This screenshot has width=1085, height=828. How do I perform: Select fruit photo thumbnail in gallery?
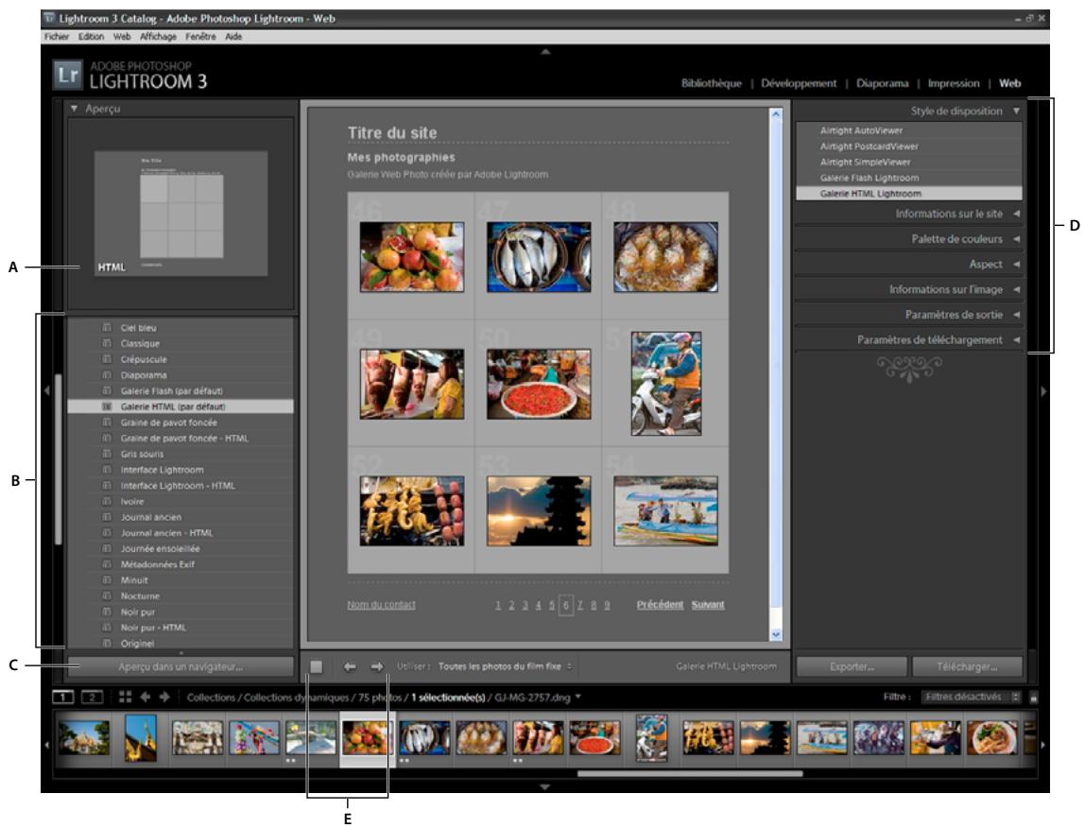pos(412,256)
